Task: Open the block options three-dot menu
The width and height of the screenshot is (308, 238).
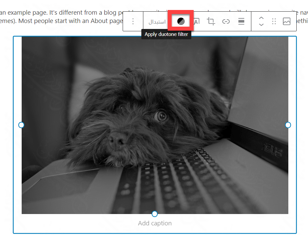Action: pos(133,21)
